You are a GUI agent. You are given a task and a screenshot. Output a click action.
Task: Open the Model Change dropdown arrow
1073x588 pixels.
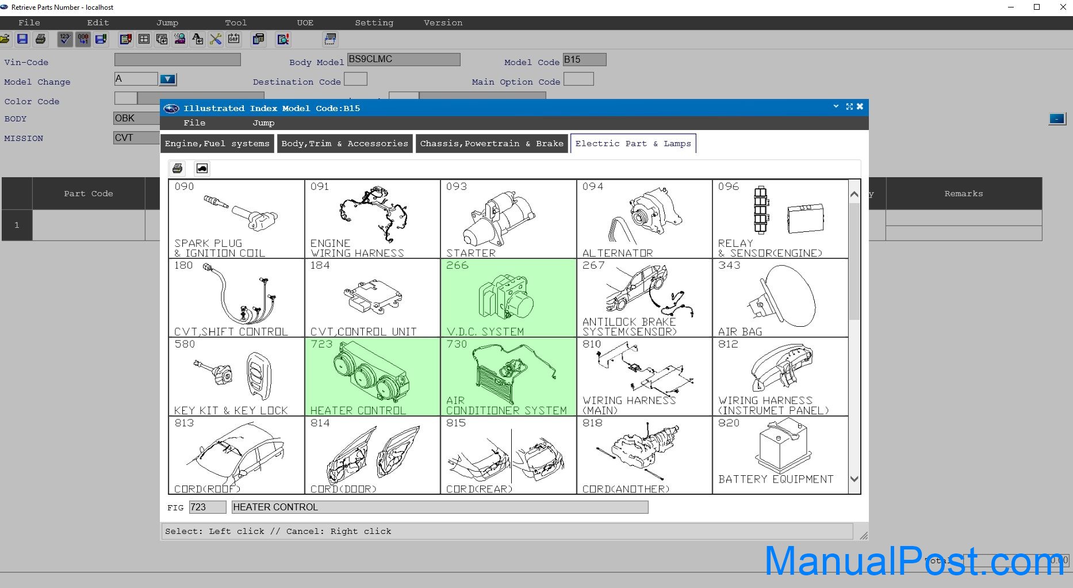[x=167, y=79]
